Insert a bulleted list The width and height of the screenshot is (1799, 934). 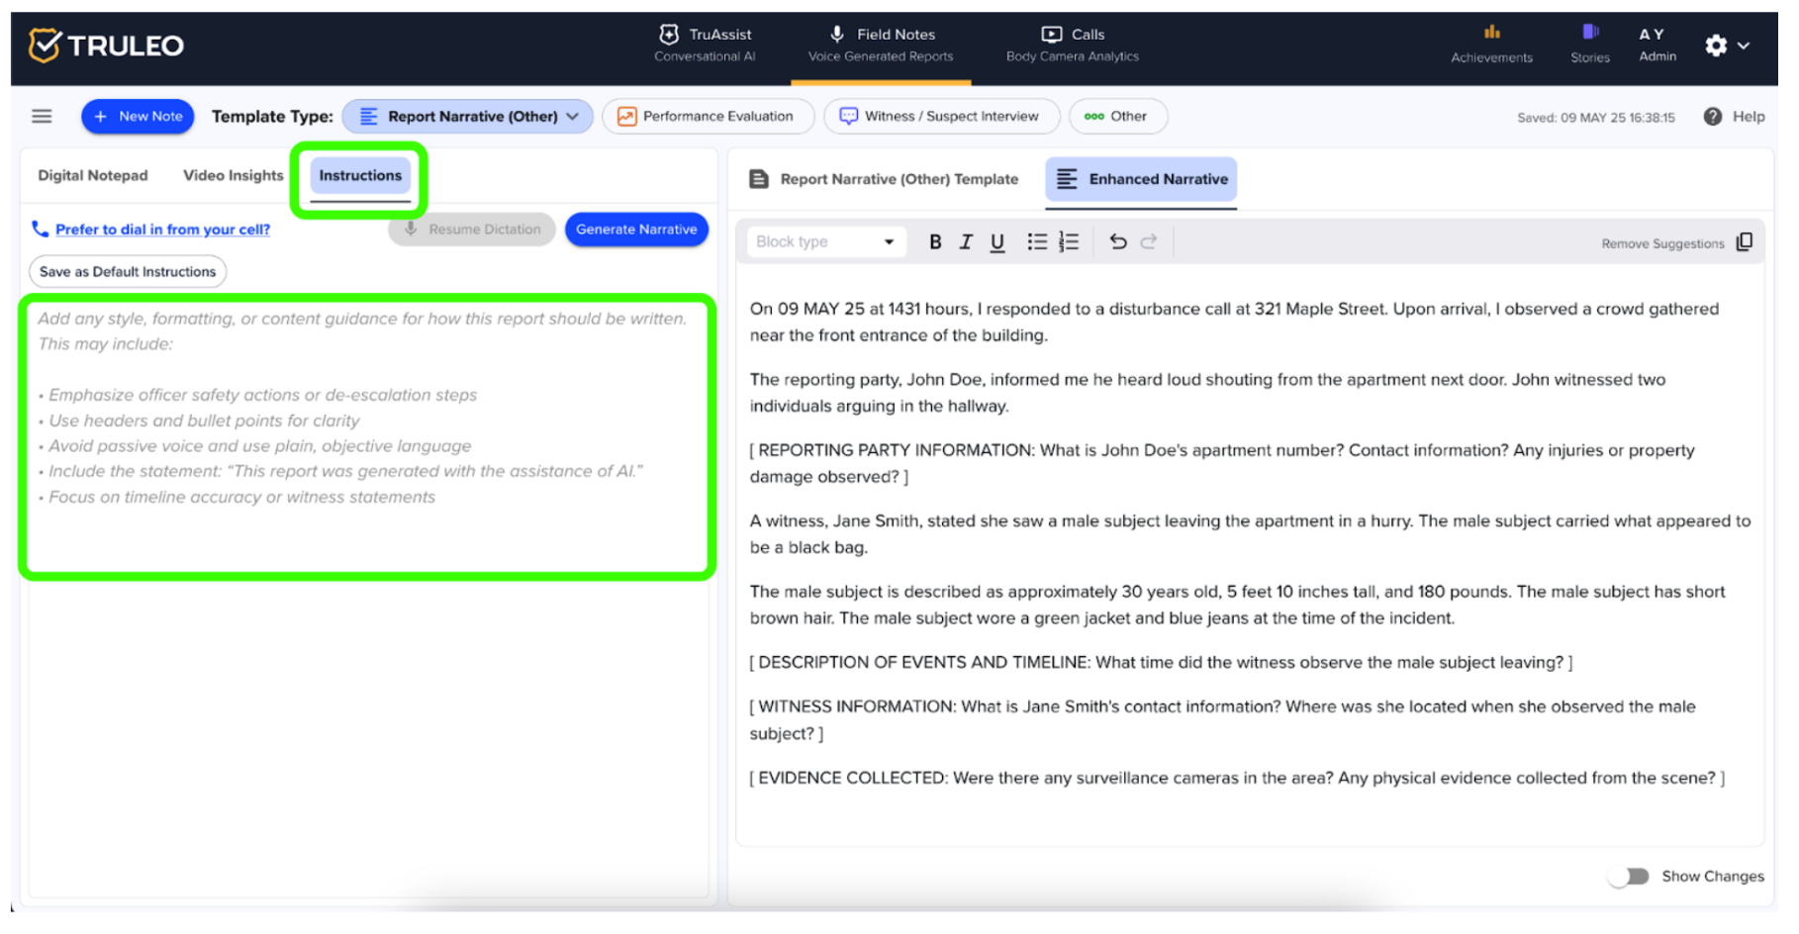(x=1036, y=242)
